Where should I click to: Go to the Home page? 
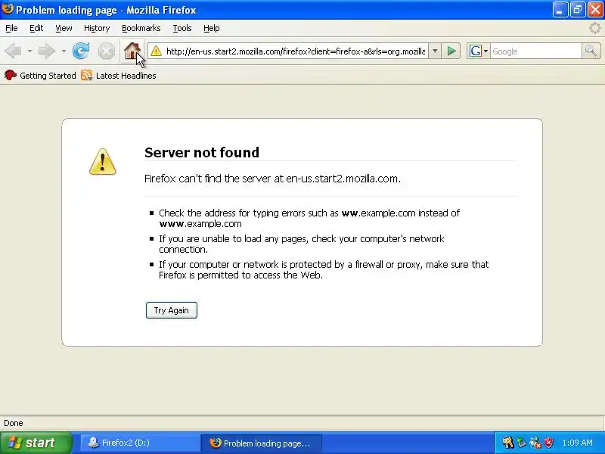(x=132, y=51)
